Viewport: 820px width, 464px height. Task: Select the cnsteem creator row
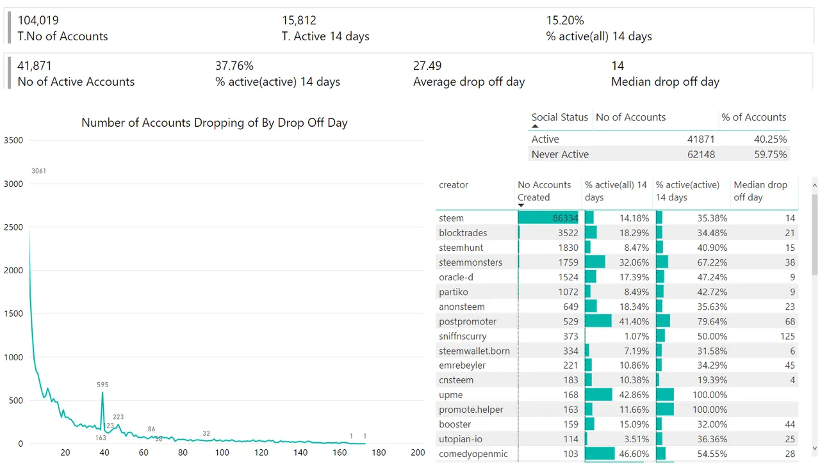(x=617, y=380)
